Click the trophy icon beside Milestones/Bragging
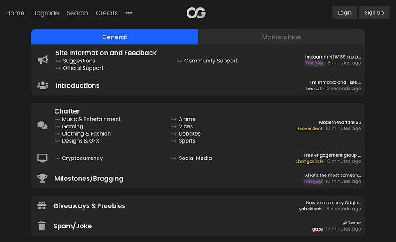 [x=42, y=178]
